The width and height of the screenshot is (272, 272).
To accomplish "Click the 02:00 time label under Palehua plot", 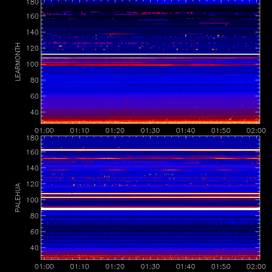I will (x=256, y=267).
